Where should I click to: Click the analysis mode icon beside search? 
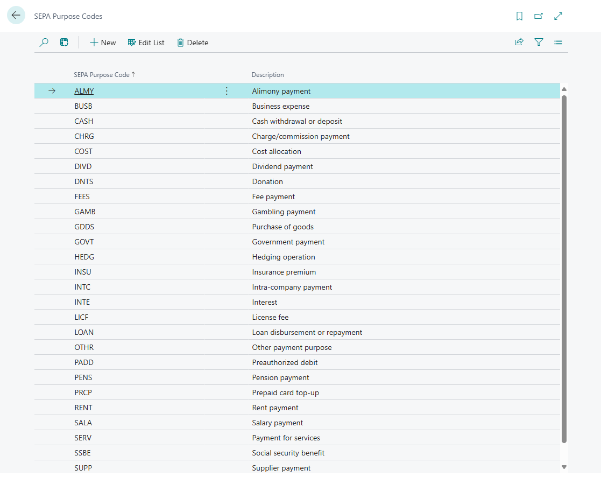pos(64,43)
